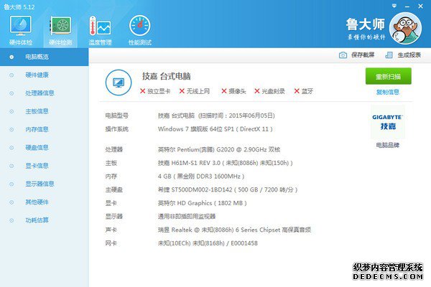The width and height of the screenshot is (431, 287).
Task: Click the GIGABYTE 技嘉 brand logo
Action: (388, 122)
